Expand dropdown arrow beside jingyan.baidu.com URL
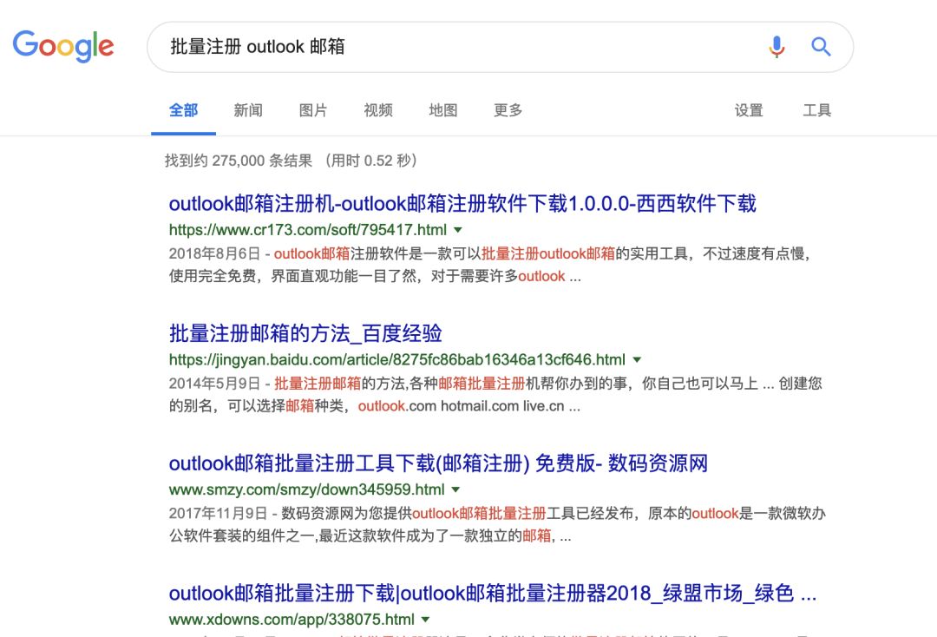 click(637, 360)
